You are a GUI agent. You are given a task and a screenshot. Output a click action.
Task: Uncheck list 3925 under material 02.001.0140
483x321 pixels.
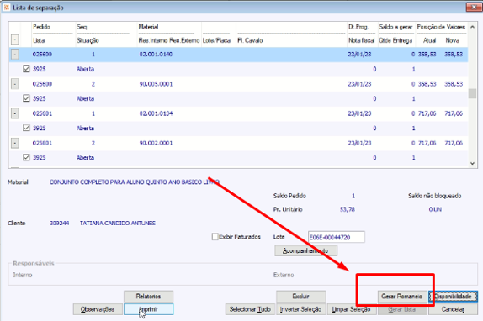point(26,69)
